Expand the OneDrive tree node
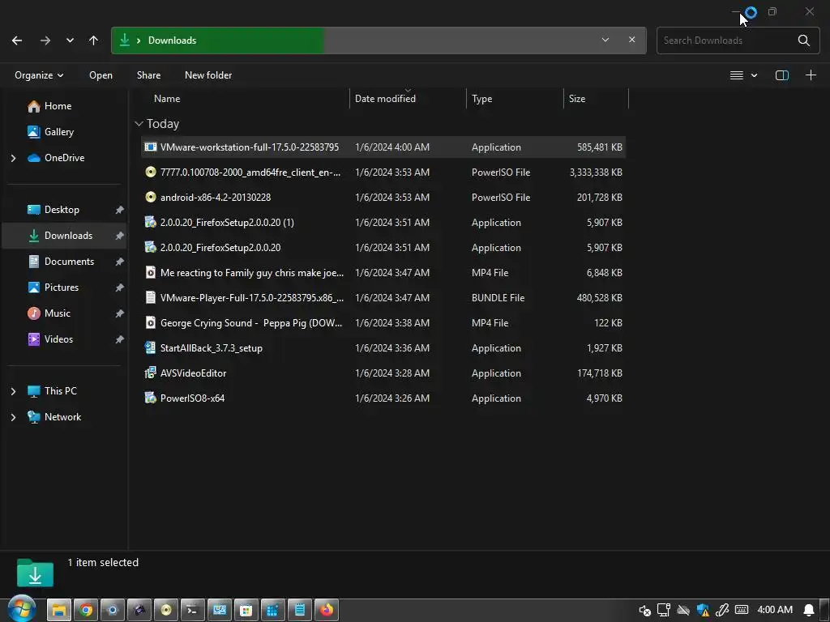Viewport: 830px width, 622px height. click(x=13, y=158)
